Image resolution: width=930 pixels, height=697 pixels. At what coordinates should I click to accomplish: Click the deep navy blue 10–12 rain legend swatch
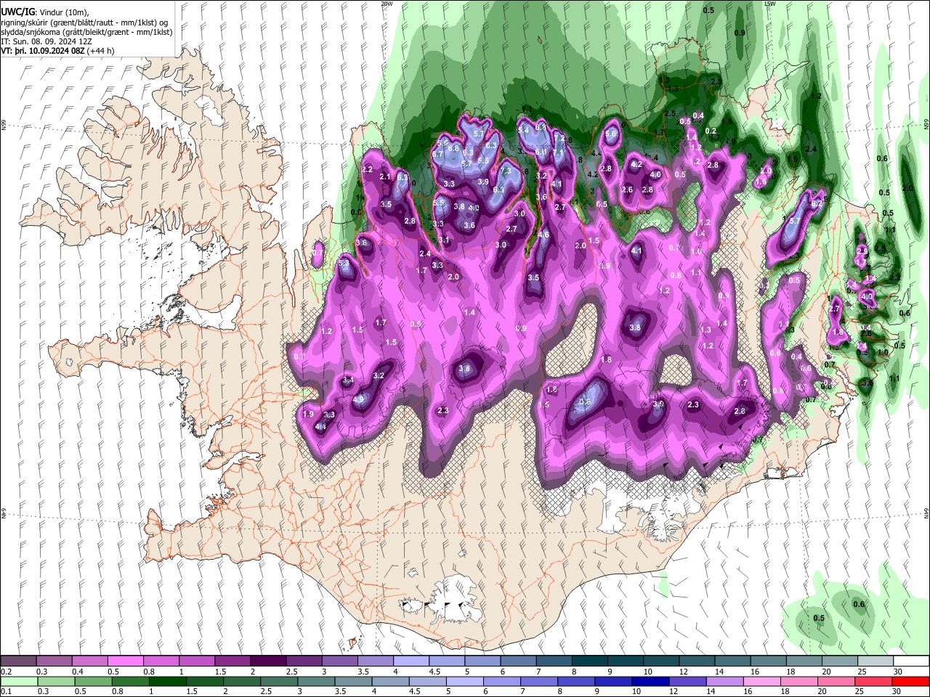pyautogui.click(x=650, y=681)
